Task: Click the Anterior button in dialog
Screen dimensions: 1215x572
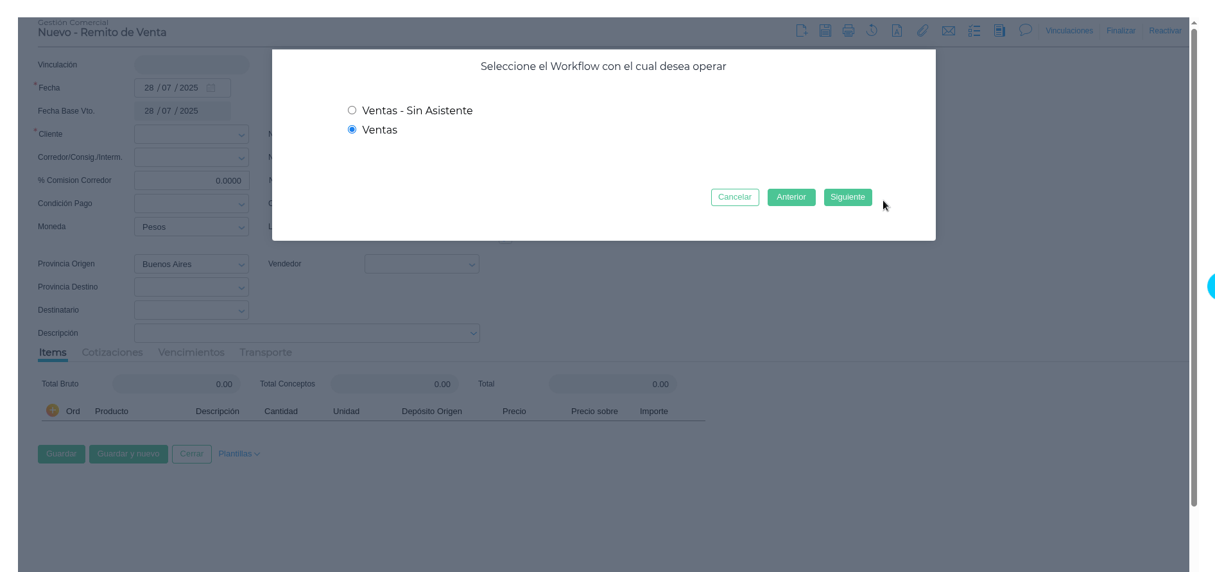Action: [x=791, y=197]
